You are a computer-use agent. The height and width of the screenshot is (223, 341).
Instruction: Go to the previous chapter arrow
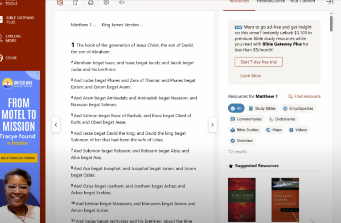[56, 125]
